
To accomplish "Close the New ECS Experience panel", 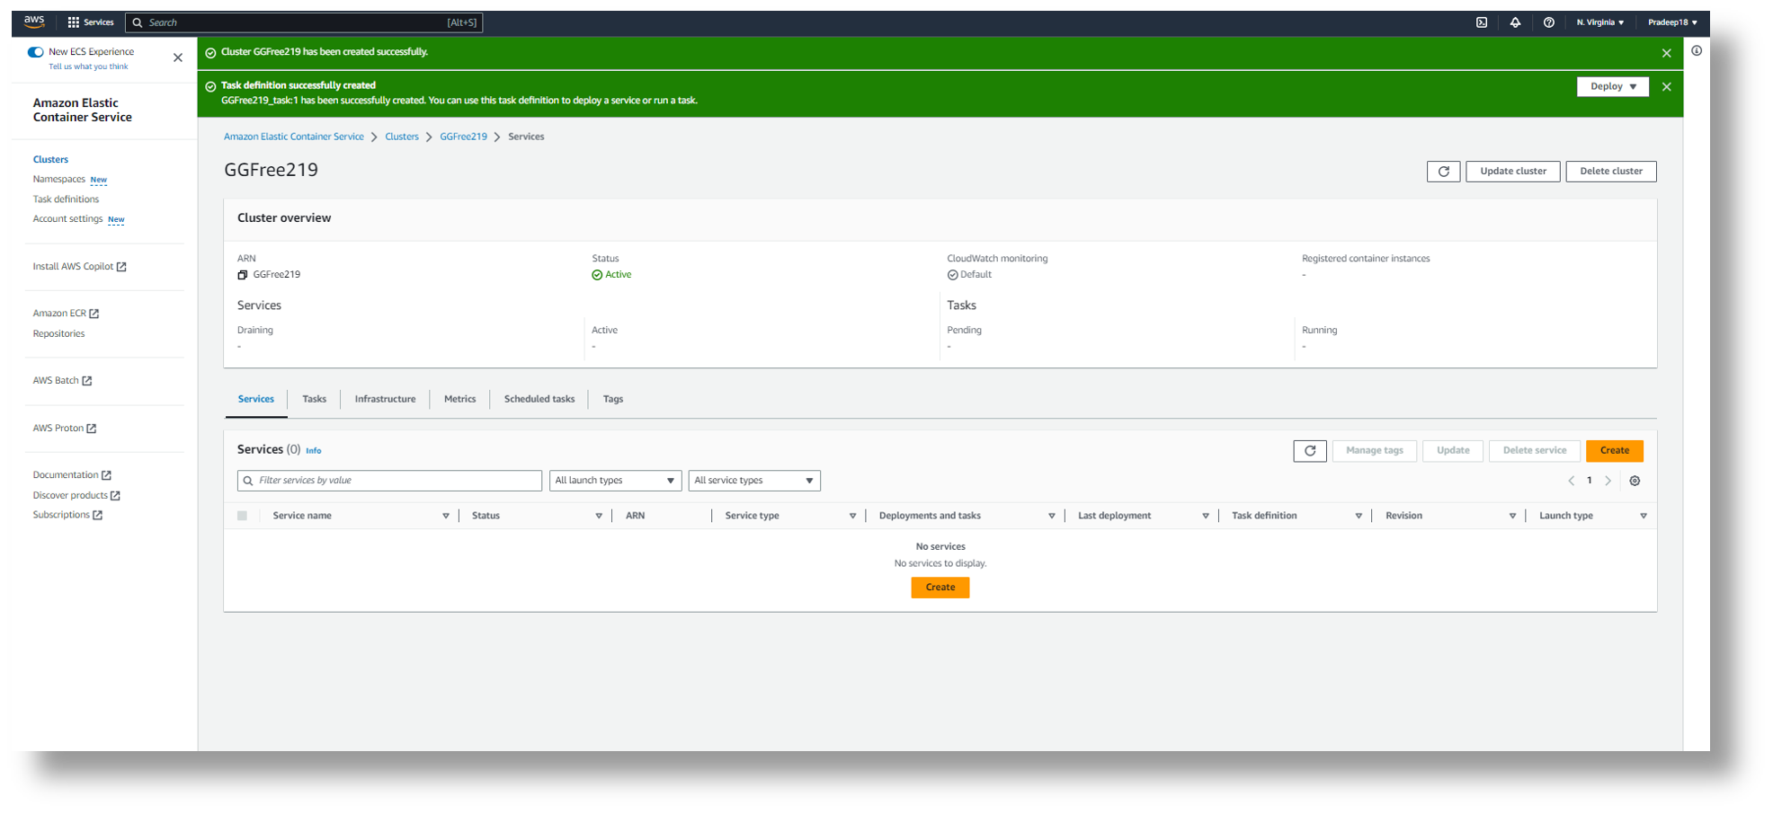I will pyautogui.click(x=178, y=58).
